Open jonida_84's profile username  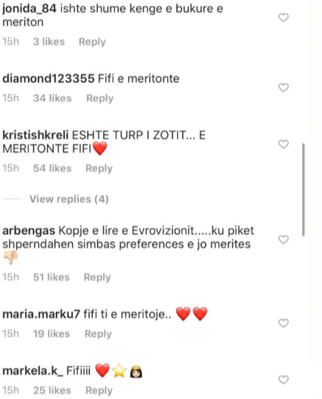29,9
